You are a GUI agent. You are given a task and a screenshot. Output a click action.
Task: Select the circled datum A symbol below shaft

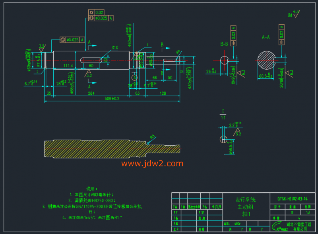(x=134, y=76)
